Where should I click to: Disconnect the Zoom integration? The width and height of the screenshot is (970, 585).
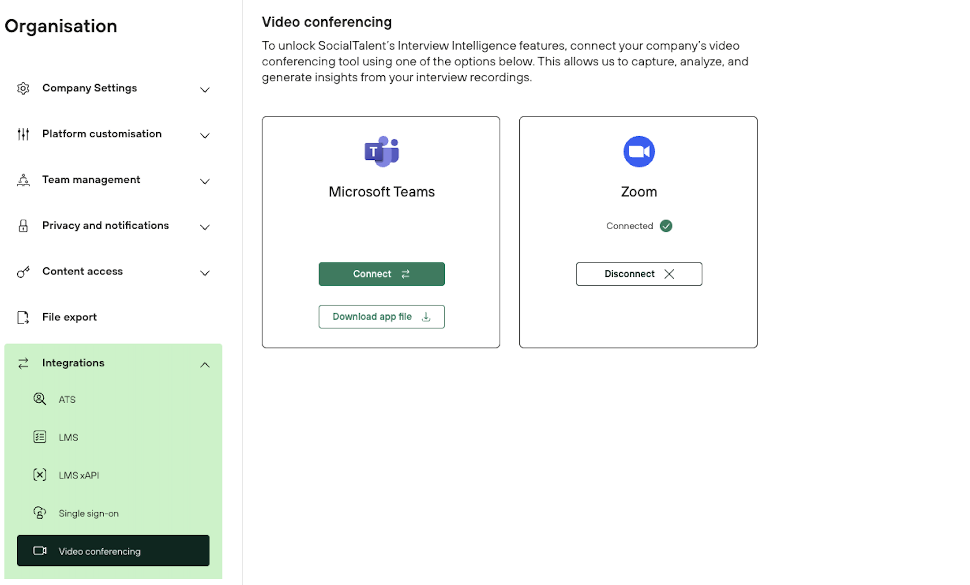pyautogui.click(x=639, y=274)
